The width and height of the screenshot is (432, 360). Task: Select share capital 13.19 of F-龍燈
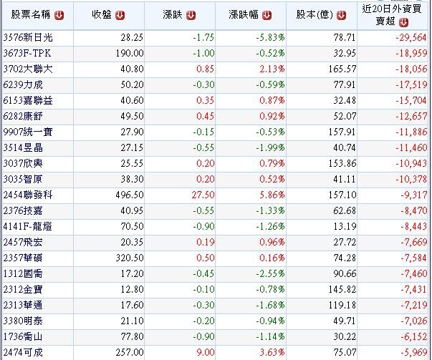(x=345, y=226)
